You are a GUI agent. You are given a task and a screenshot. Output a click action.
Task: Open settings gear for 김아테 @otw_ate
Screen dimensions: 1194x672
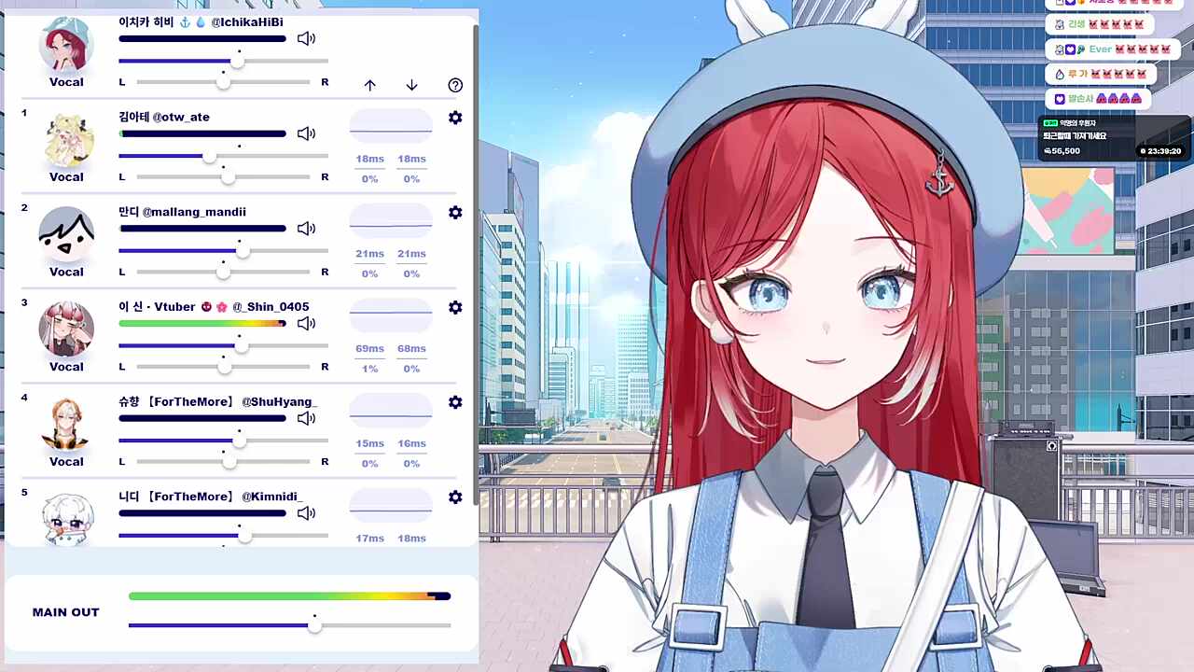pyautogui.click(x=455, y=118)
